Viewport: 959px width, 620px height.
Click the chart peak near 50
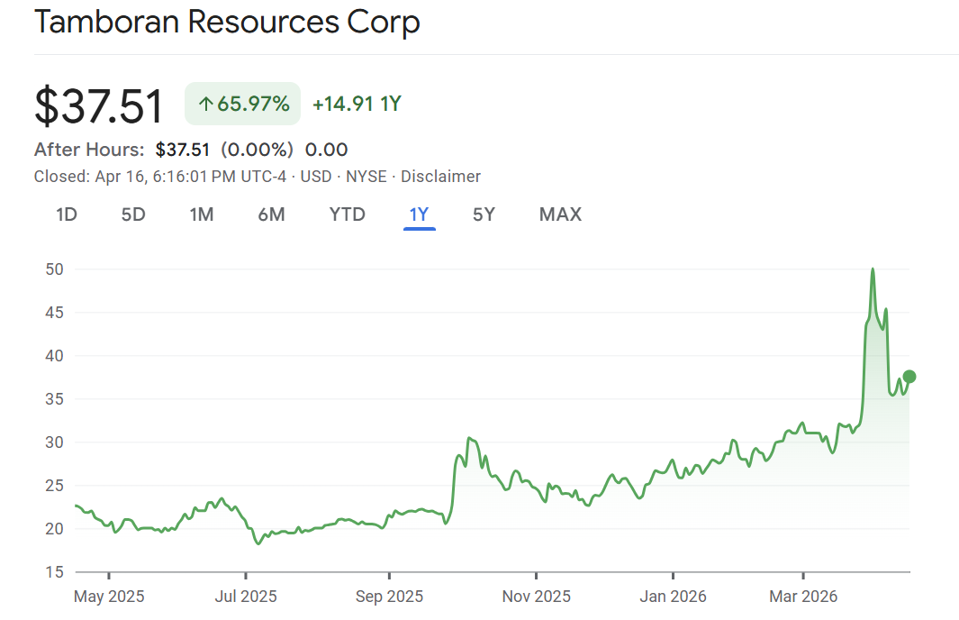[x=873, y=269]
